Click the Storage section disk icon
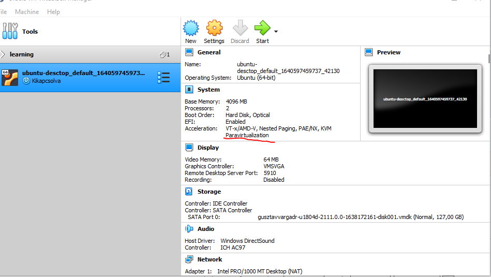491x277 pixels. coord(189,192)
